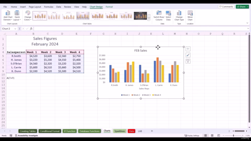Switch to the Insert ribbon tab
The width and height of the screenshot is (251, 141).
23,7
